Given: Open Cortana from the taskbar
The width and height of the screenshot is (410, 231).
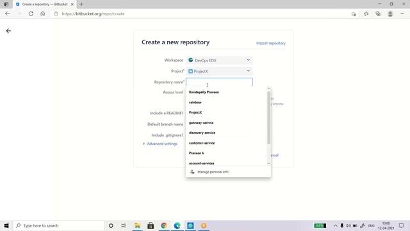Looking at the screenshot, I should [111, 225].
